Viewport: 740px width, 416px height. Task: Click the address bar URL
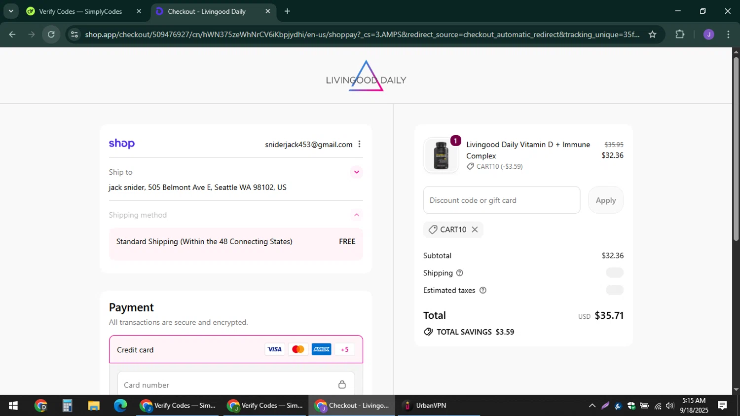click(362, 35)
